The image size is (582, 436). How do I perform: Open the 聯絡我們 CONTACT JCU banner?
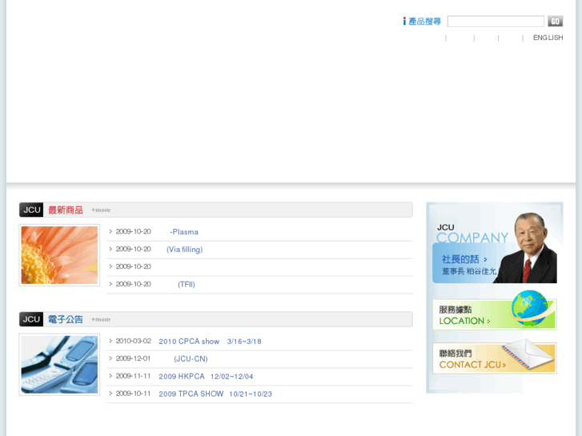click(495, 358)
